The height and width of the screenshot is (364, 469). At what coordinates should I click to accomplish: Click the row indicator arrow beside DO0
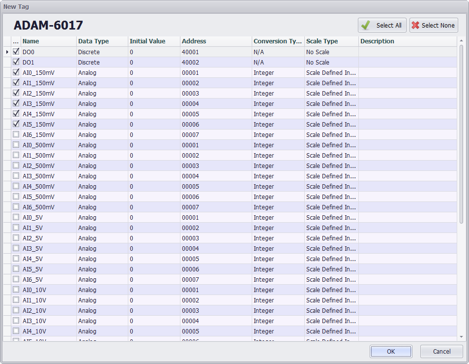7,52
